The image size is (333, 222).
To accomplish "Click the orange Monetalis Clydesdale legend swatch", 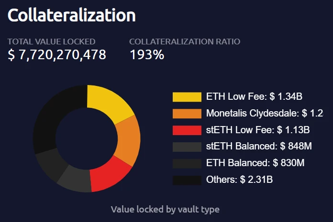I will [x=187, y=114].
